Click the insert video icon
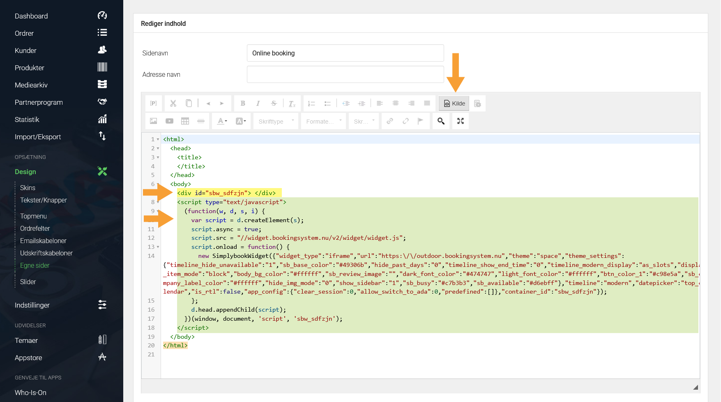The height and width of the screenshot is (402, 721). click(x=169, y=121)
